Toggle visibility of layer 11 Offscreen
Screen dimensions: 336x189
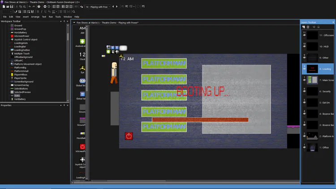304,35
